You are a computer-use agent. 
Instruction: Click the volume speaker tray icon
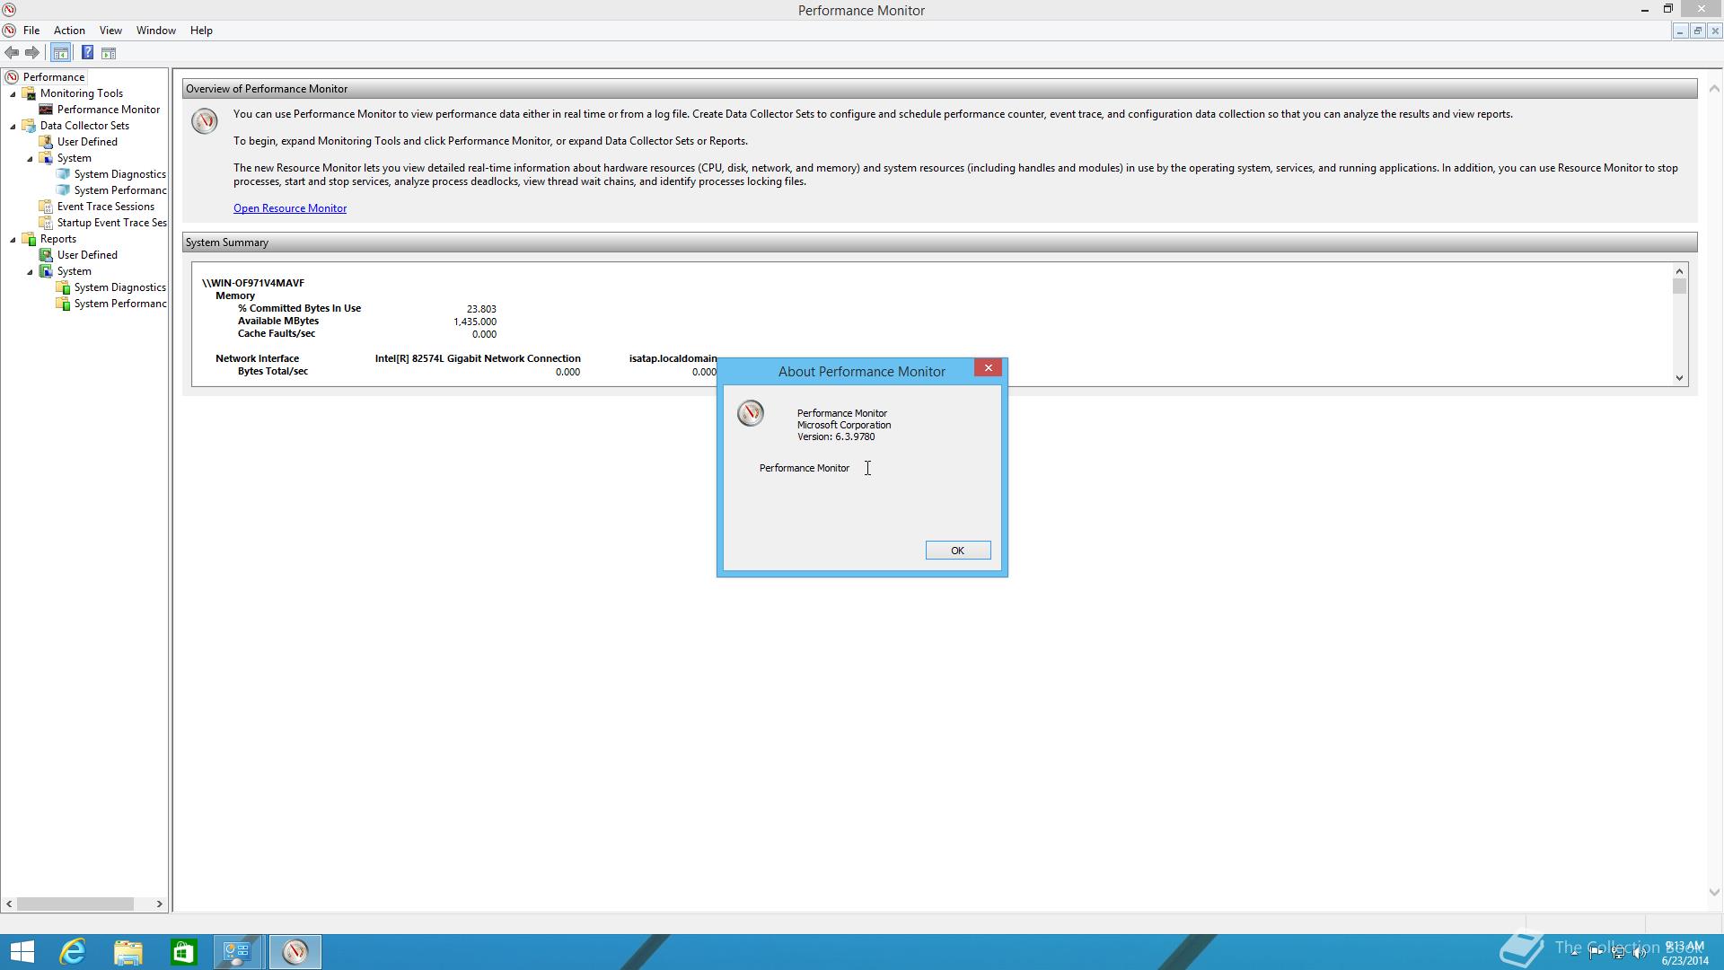click(x=1640, y=953)
